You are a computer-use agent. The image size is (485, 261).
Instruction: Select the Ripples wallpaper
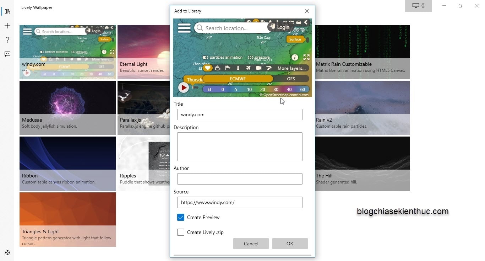(143, 164)
